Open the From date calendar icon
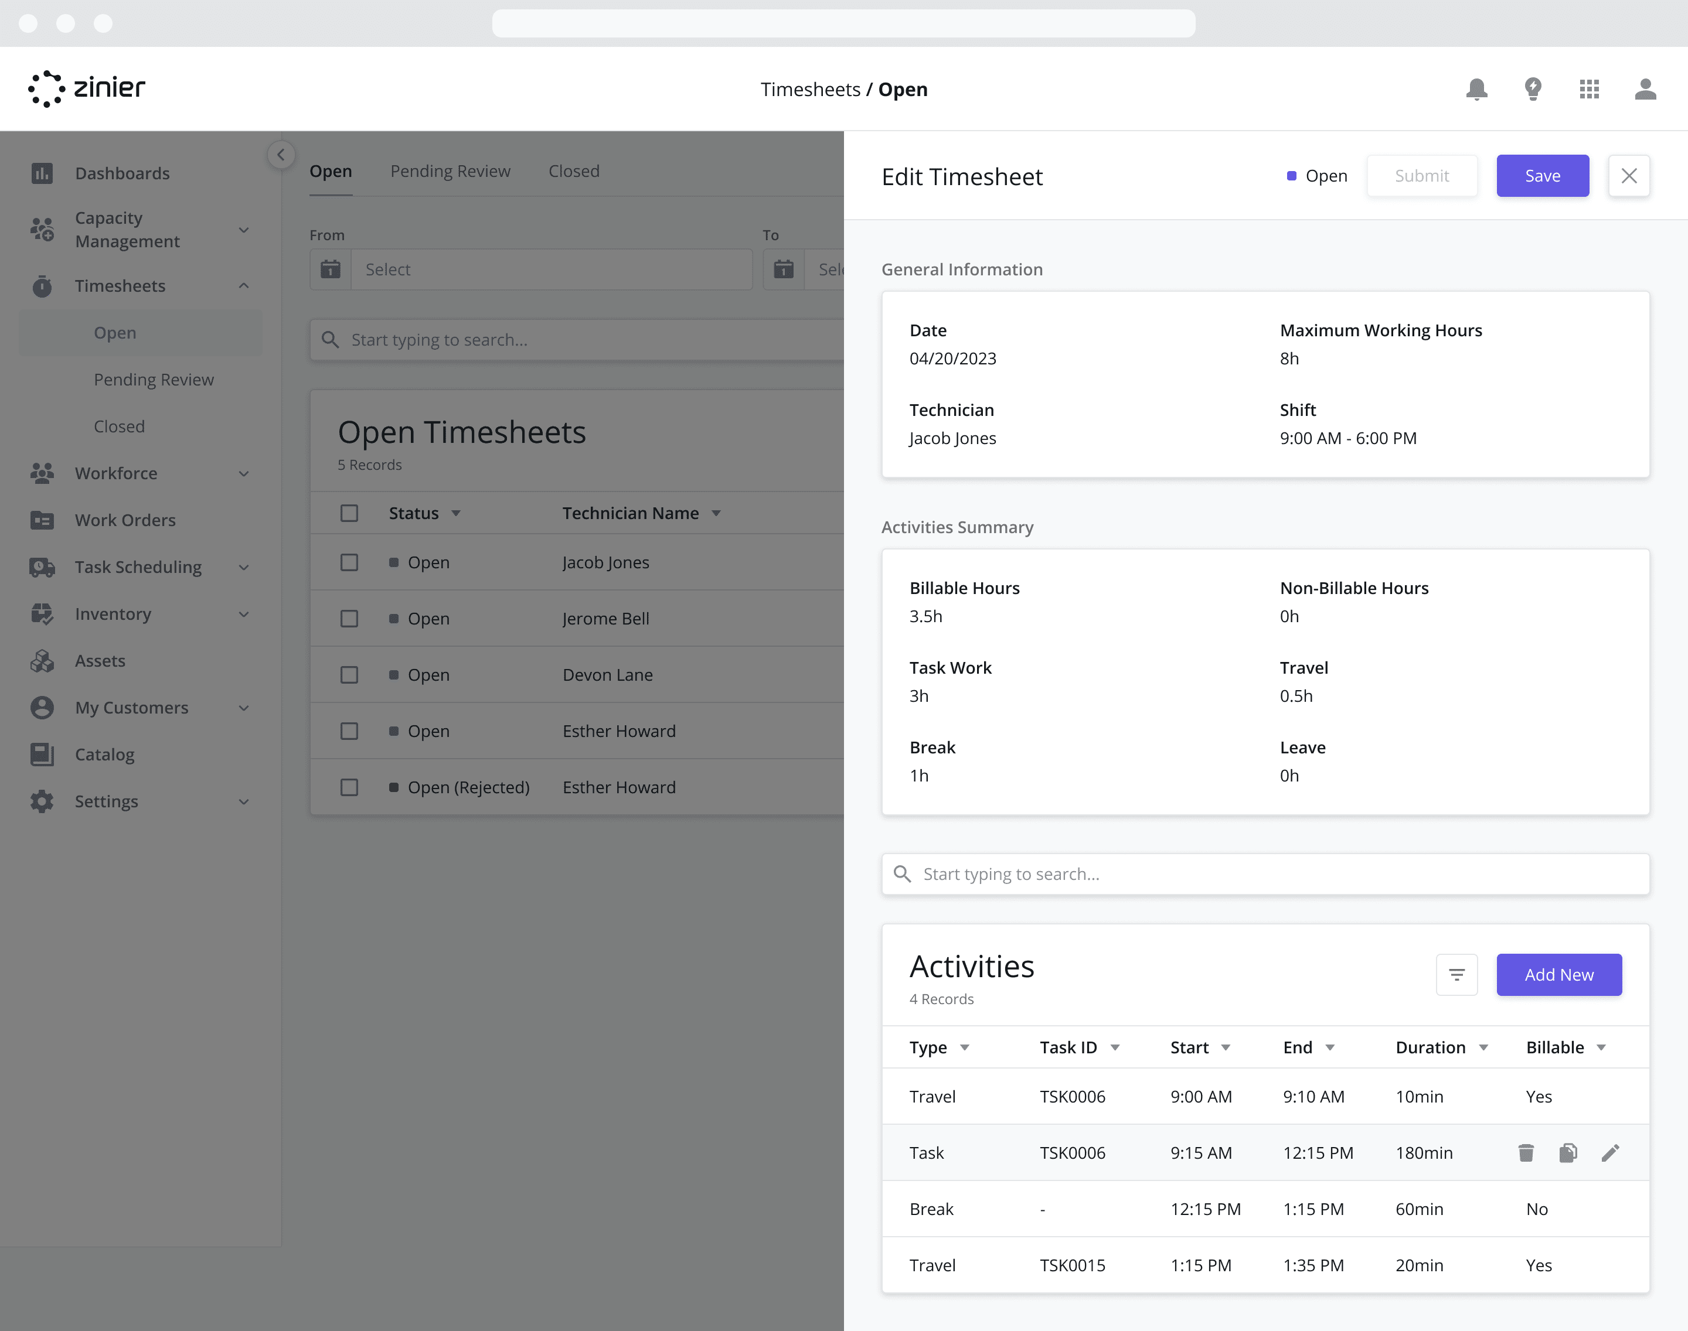 [x=331, y=269]
